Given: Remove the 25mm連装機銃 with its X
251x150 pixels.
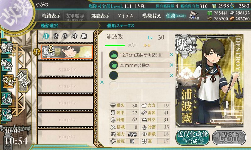Looking at the screenshot, I should (172, 65).
